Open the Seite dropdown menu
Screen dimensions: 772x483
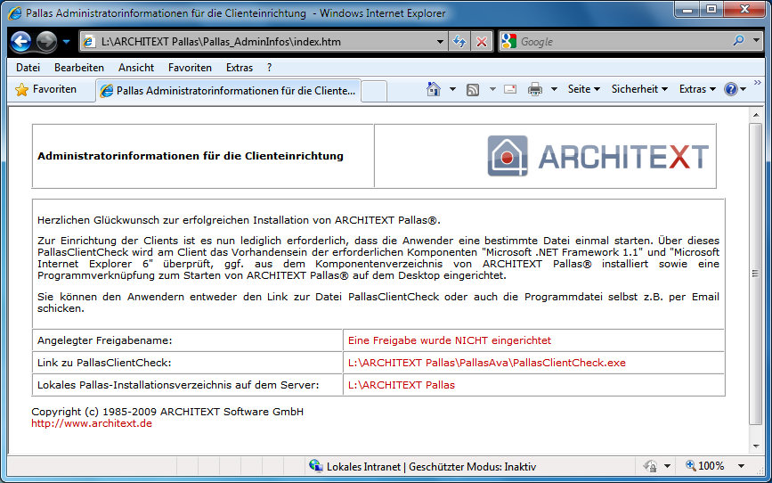tap(584, 89)
